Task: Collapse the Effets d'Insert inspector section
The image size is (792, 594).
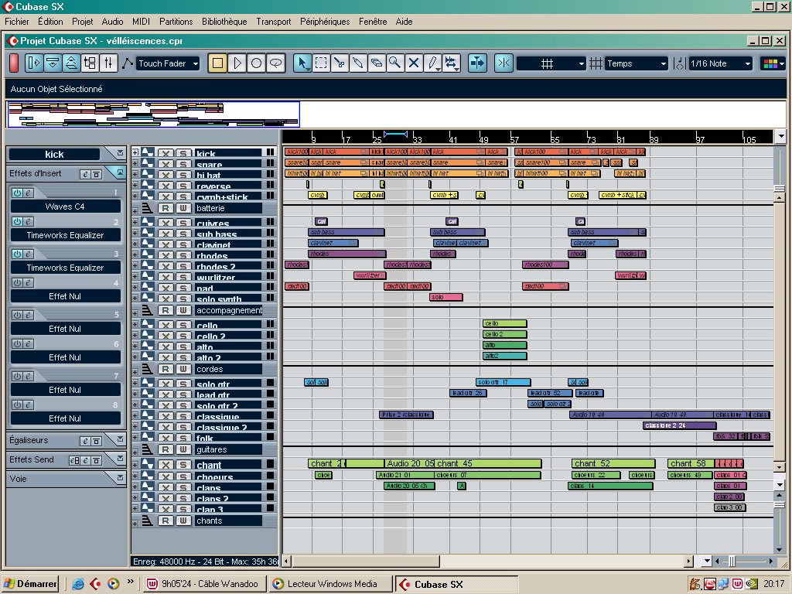Action: coord(120,172)
